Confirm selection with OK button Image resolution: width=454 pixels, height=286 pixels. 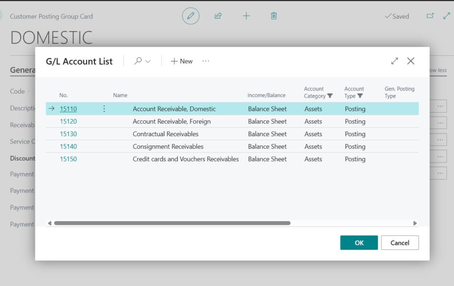tap(359, 243)
